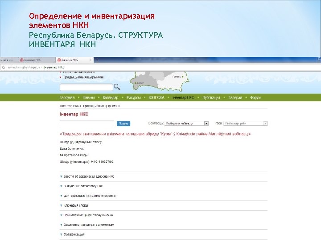321x240 pixels.
Task: Open the Публікацыі menu item
Action: point(211,97)
